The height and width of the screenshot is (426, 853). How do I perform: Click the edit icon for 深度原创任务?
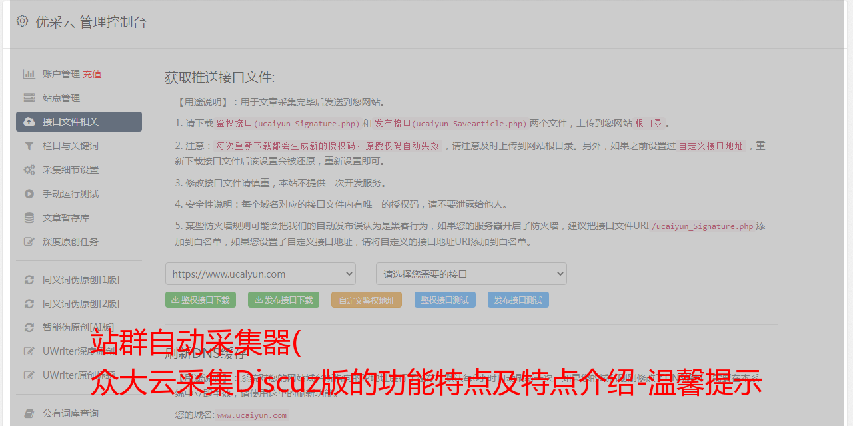(x=29, y=242)
